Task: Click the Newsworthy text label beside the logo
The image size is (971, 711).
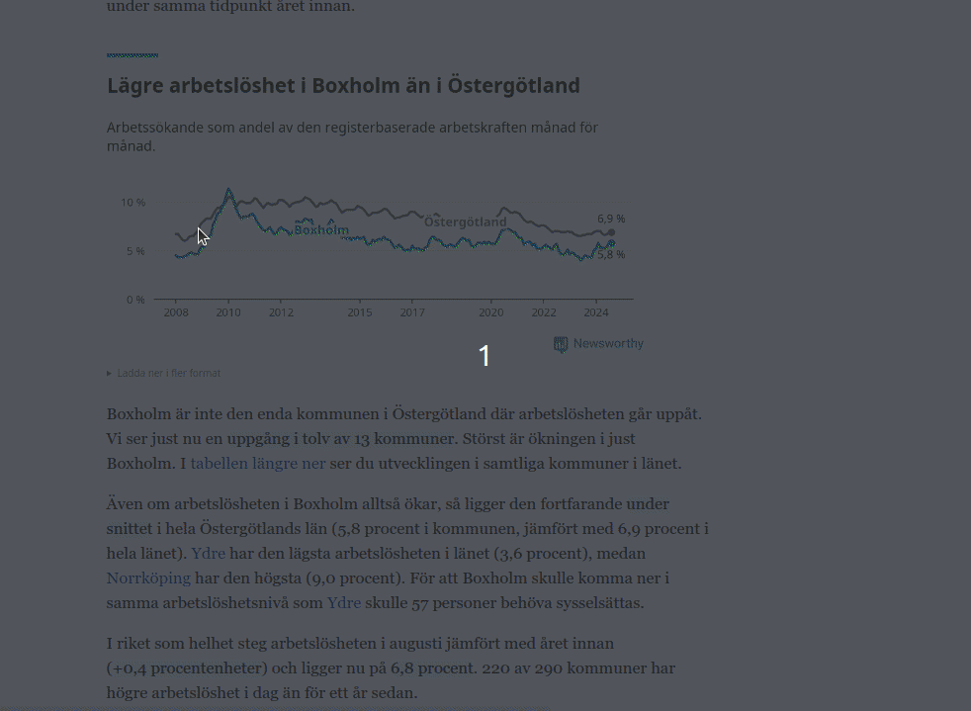Action: tap(608, 344)
